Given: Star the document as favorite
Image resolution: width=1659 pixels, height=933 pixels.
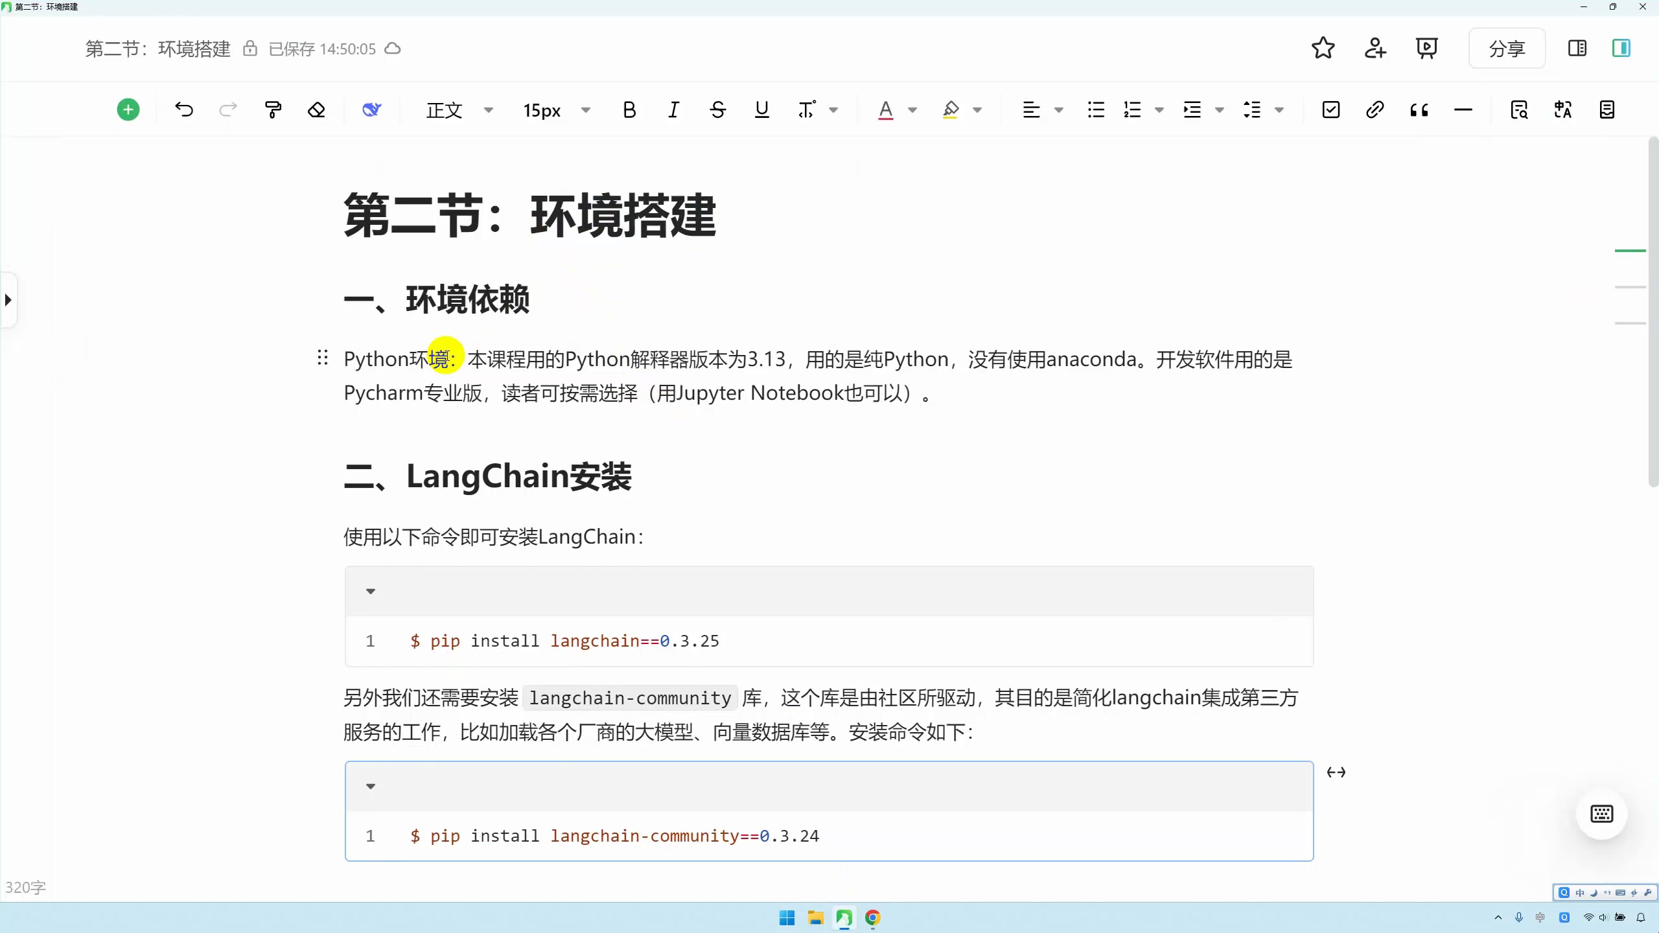Looking at the screenshot, I should click(1323, 48).
